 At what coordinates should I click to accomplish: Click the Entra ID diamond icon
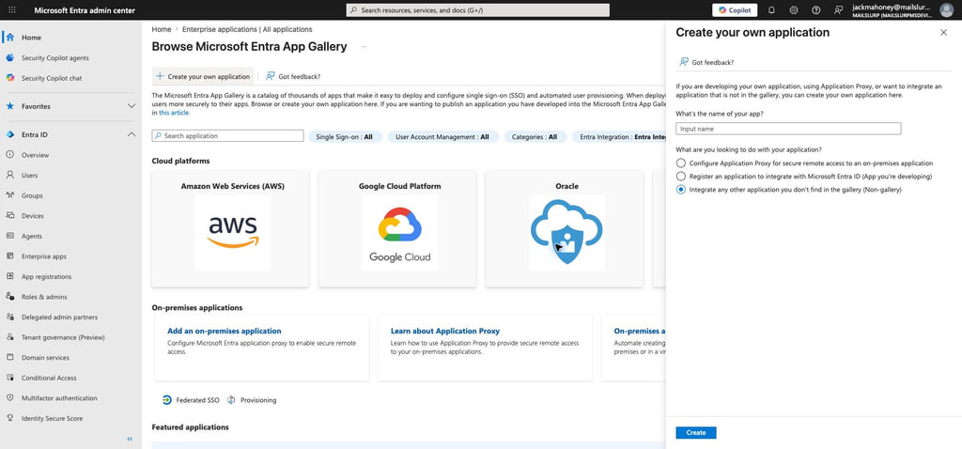(x=9, y=134)
